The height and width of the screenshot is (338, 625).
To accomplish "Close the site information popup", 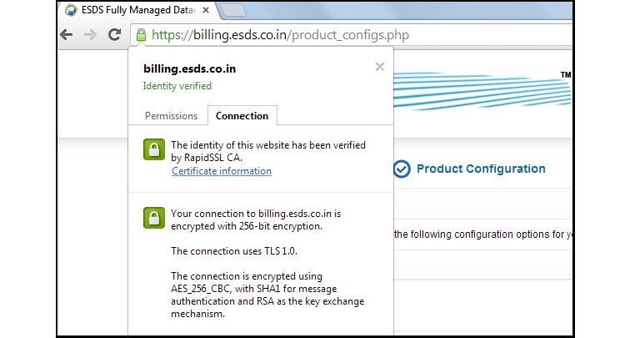I will click(x=380, y=67).
